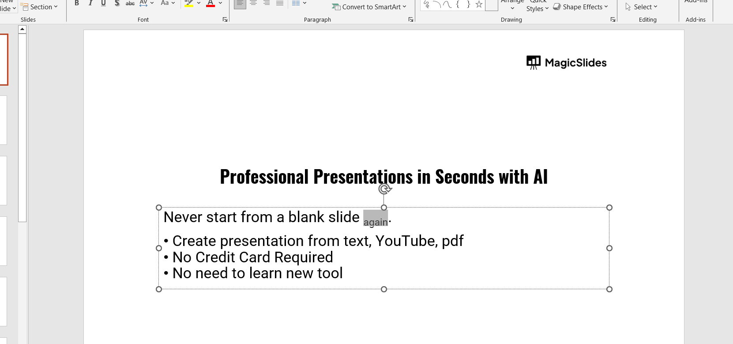The height and width of the screenshot is (344, 733).
Task: Click the slide panel scroll up arrow
Action: 23,29
